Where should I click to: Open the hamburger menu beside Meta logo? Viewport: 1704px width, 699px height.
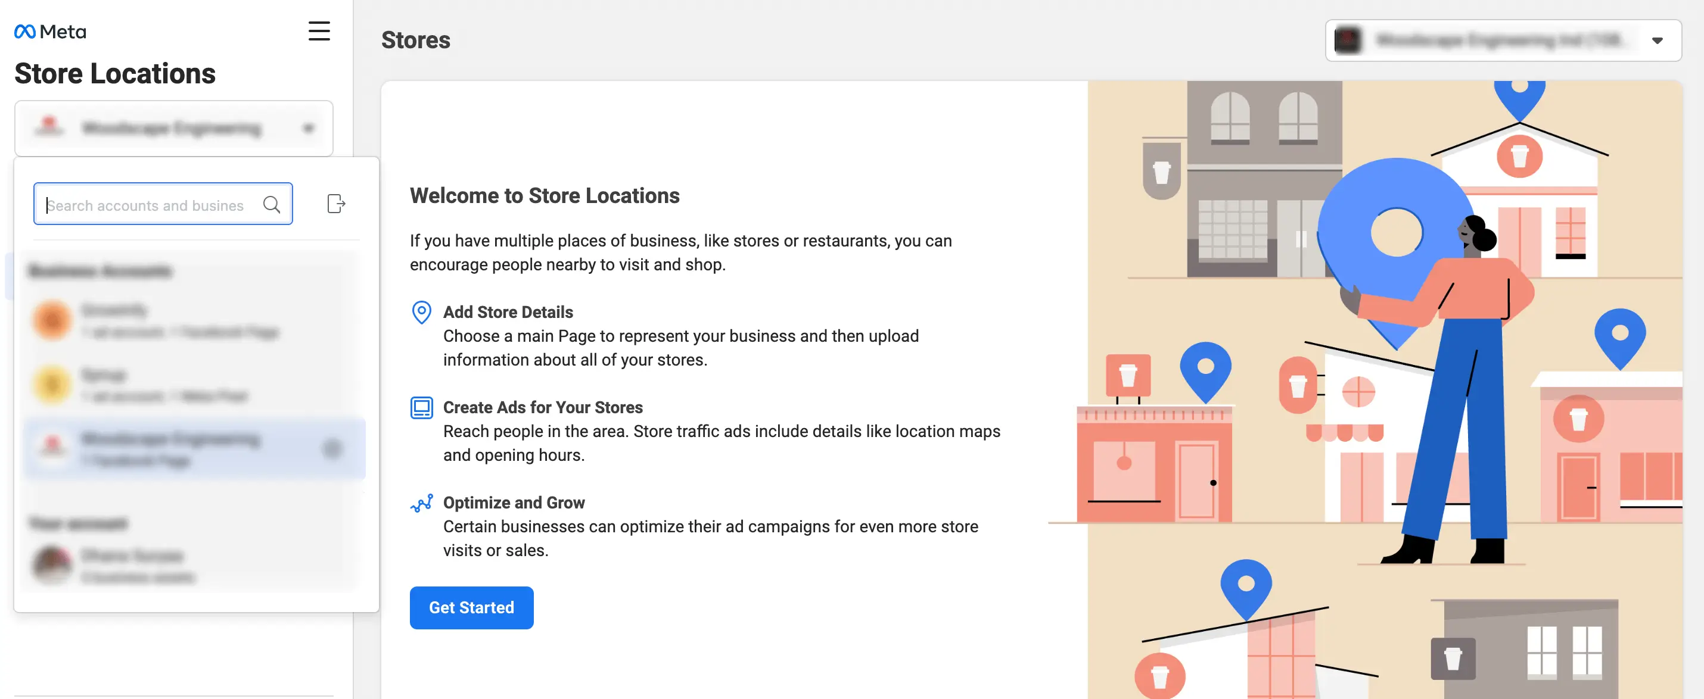pos(319,31)
